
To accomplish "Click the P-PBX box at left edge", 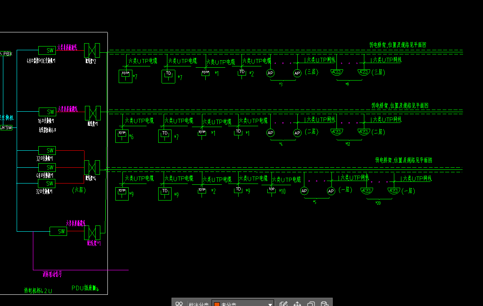I will 6,54.
